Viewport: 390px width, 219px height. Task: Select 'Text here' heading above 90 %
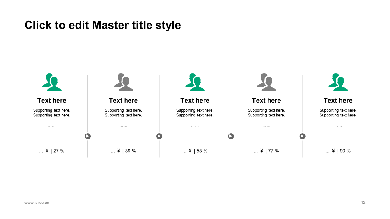(338, 100)
